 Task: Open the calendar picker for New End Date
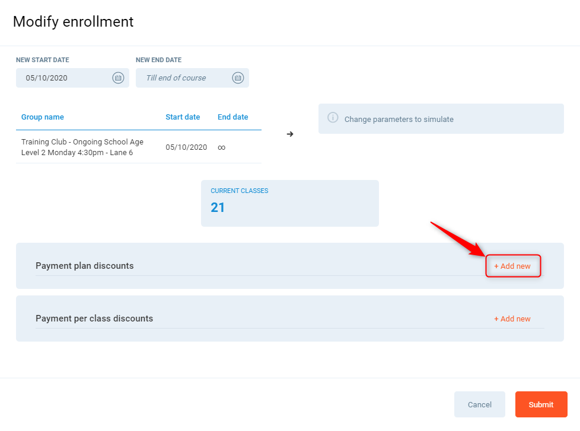(x=238, y=78)
